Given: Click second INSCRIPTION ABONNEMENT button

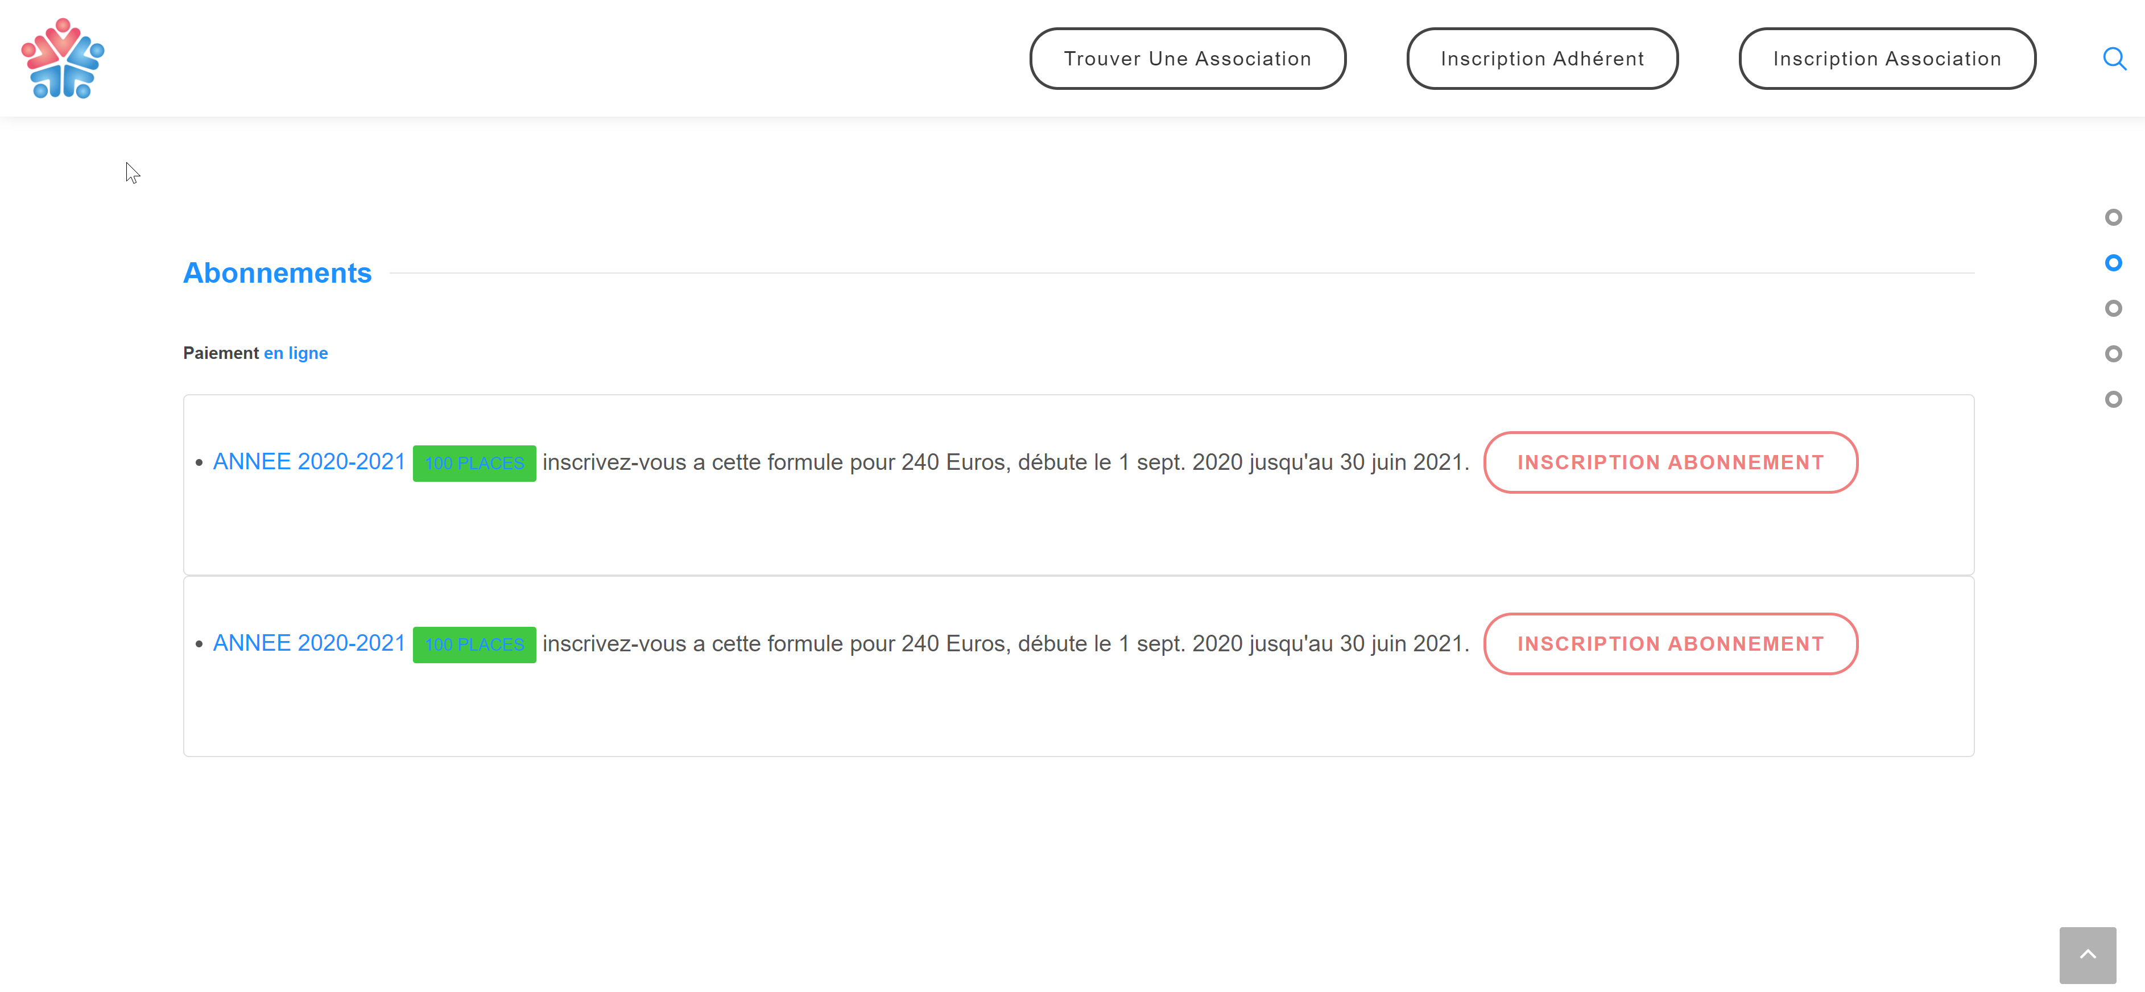Looking at the screenshot, I should tap(1669, 644).
